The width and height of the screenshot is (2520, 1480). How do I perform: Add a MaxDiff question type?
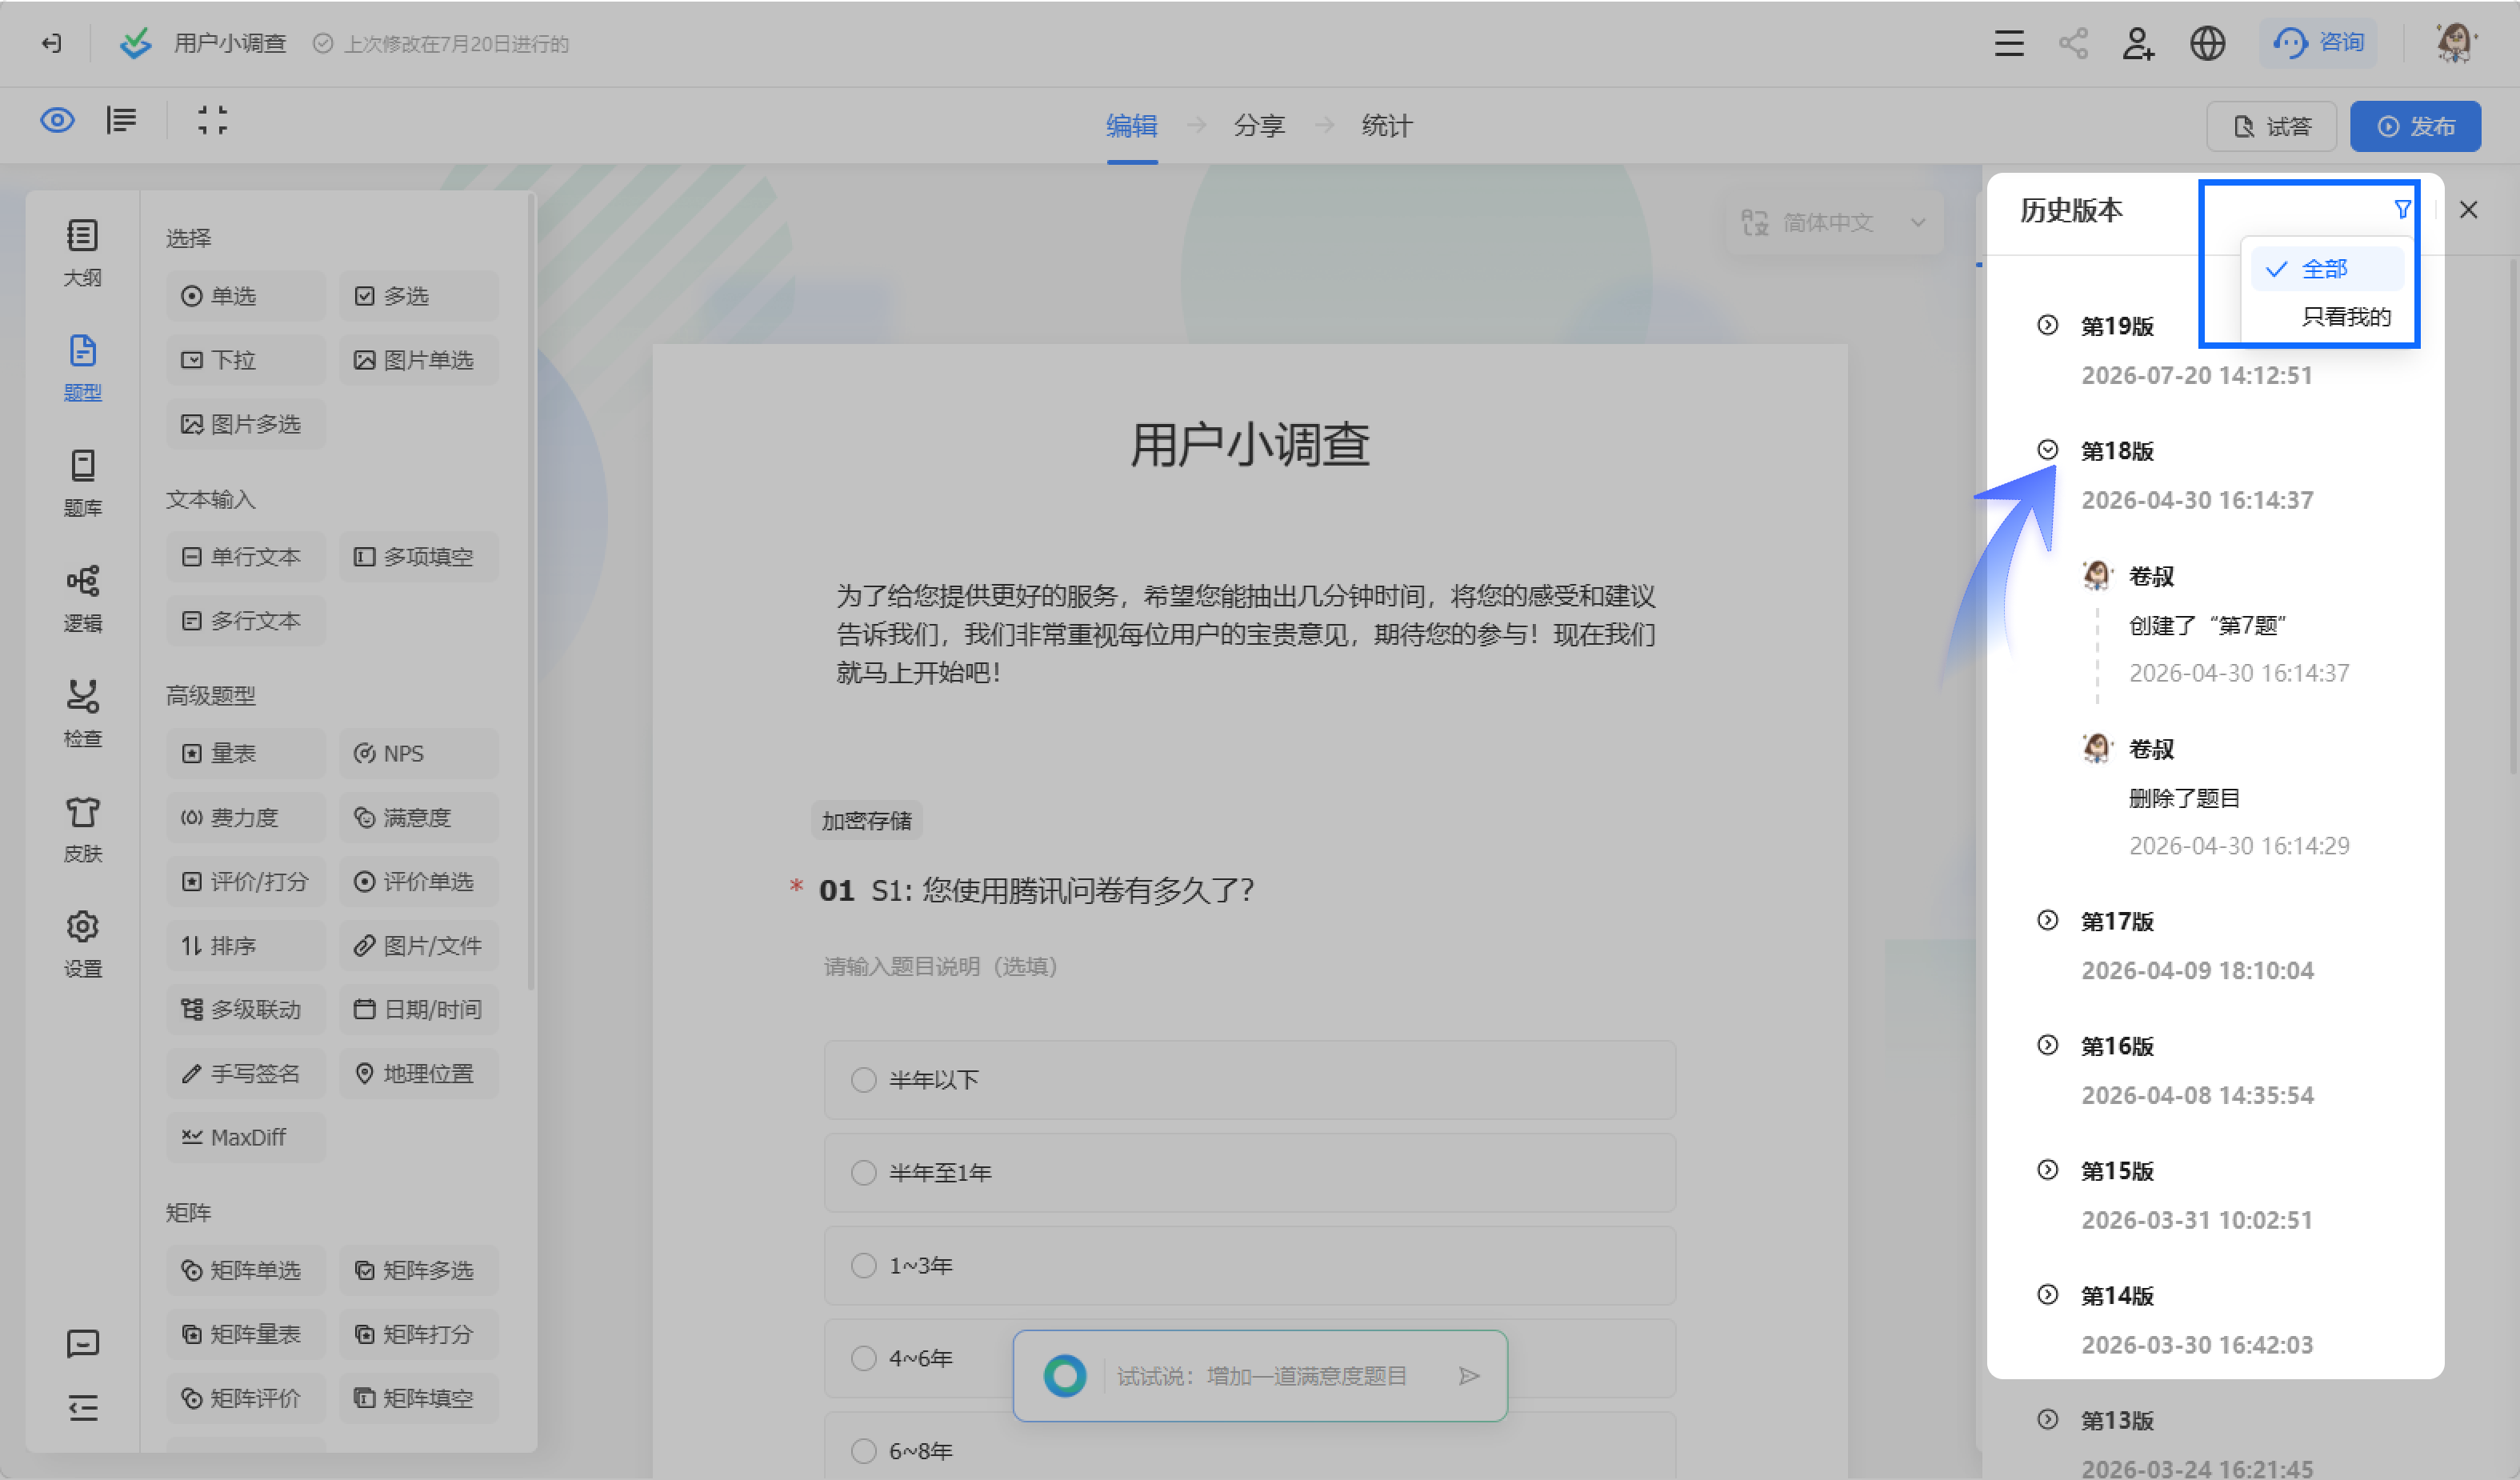point(246,1137)
